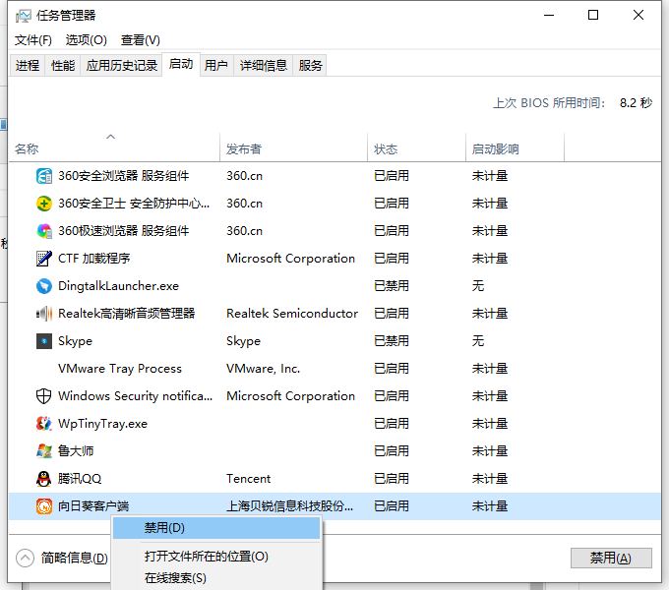The image size is (669, 590).
Task: Click Microsoft Corporation in the CTF 加载程序 row
Action: pyautogui.click(x=290, y=259)
